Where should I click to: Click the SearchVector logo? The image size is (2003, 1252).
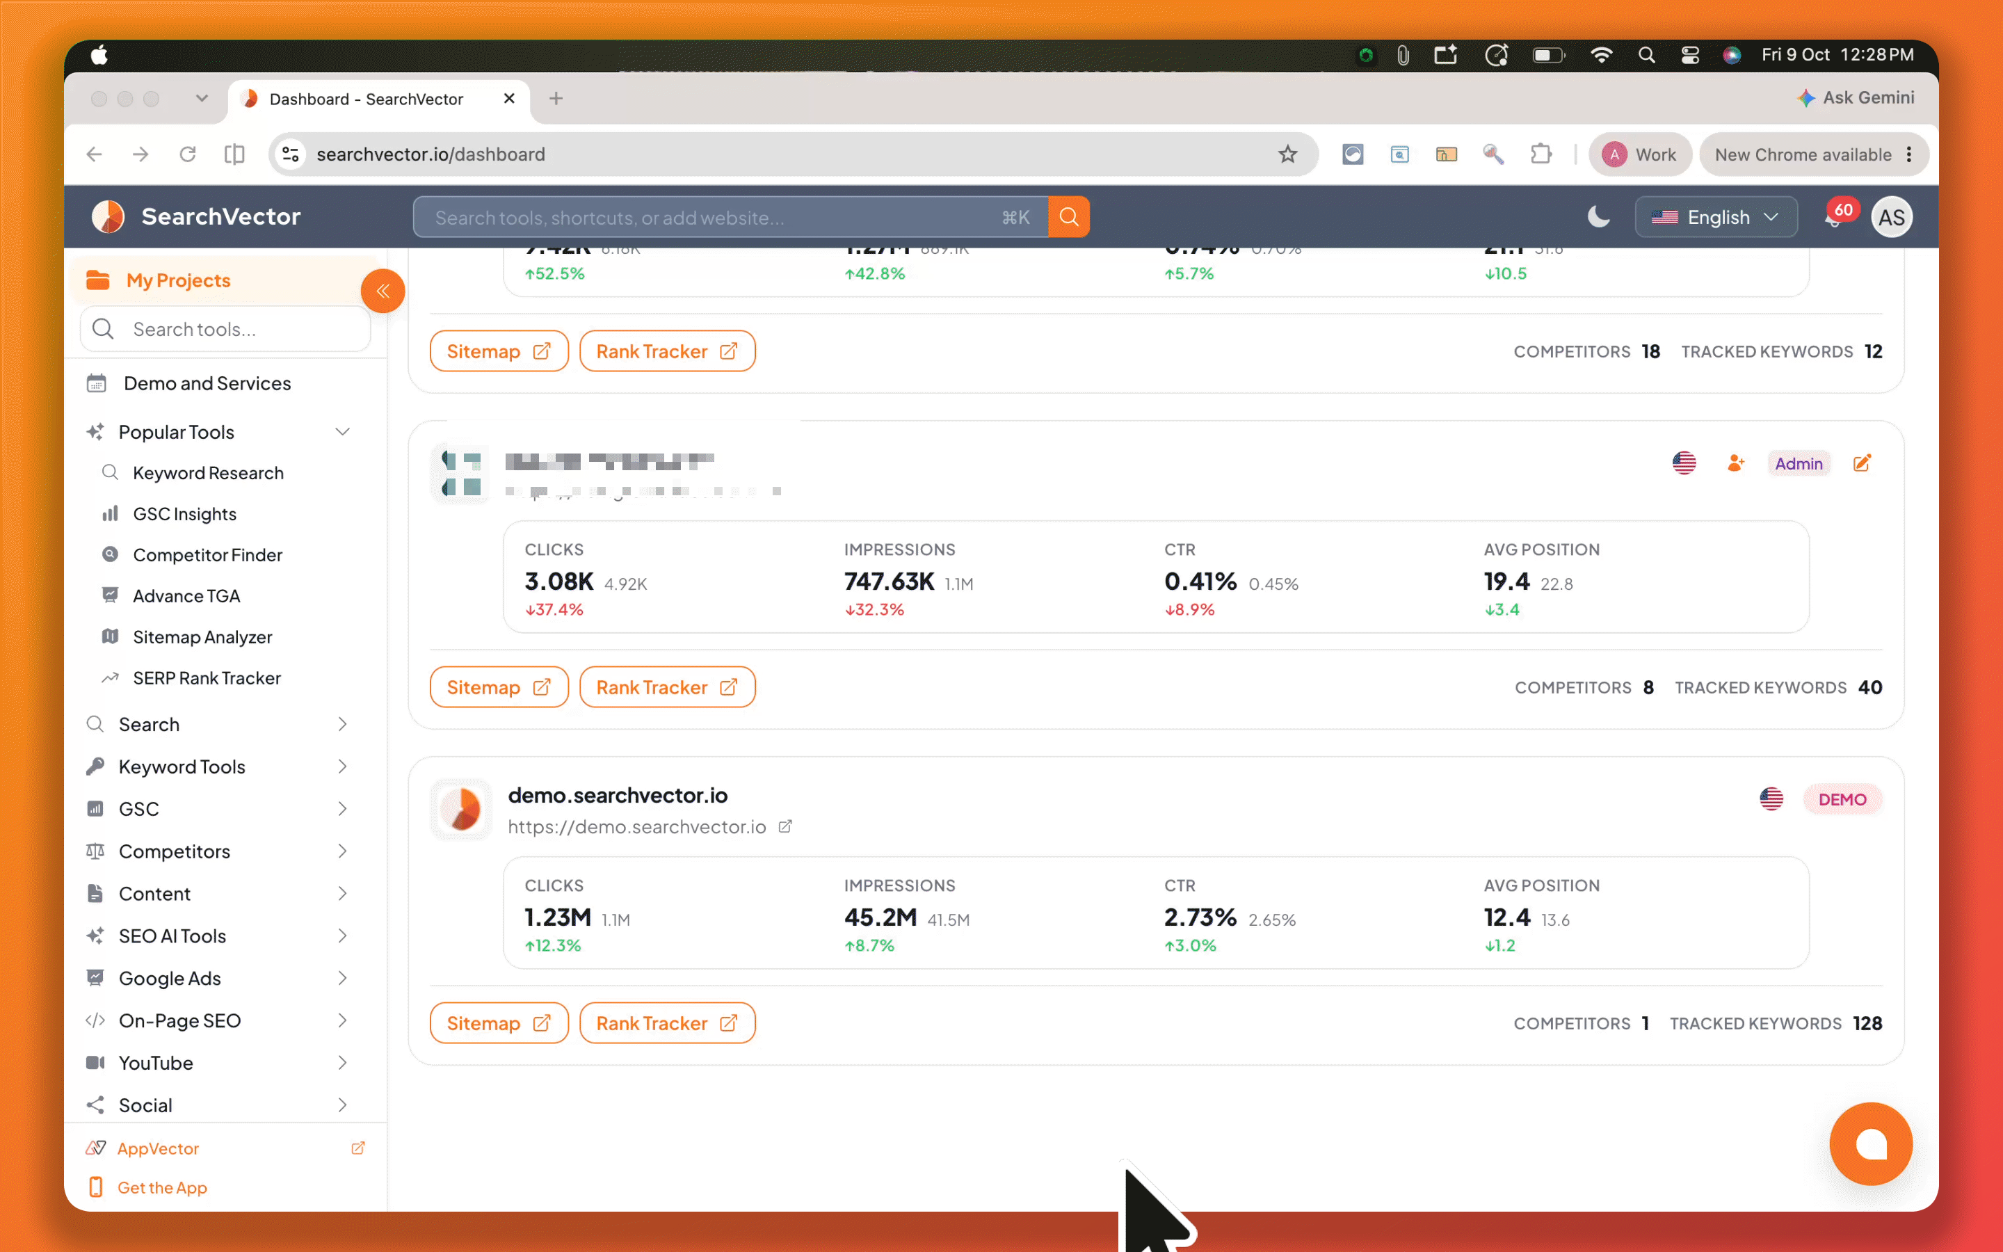[x=196, y=217]
